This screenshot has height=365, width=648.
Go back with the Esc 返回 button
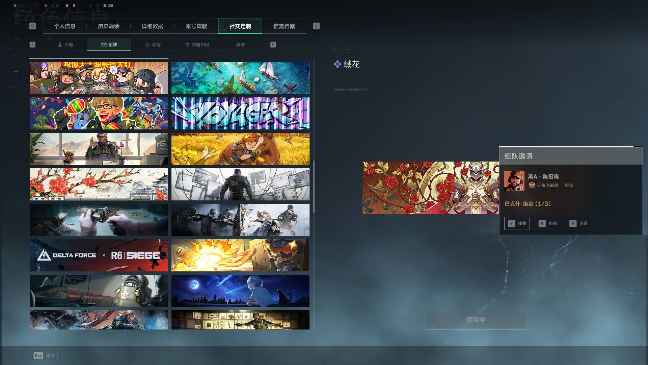click(x=44, y=356)
